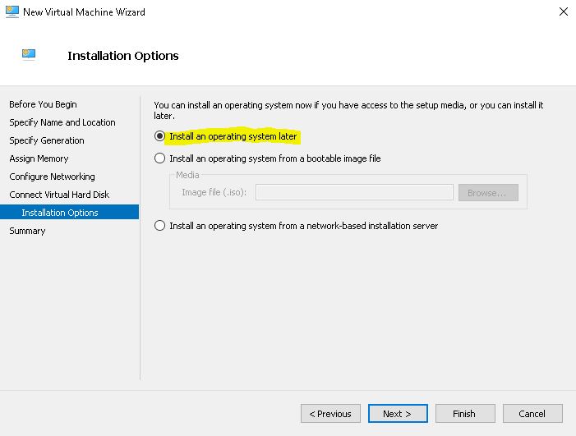Click the Installation Options header icon
Viewport: 576px width, 436px height.
[30, 55]
